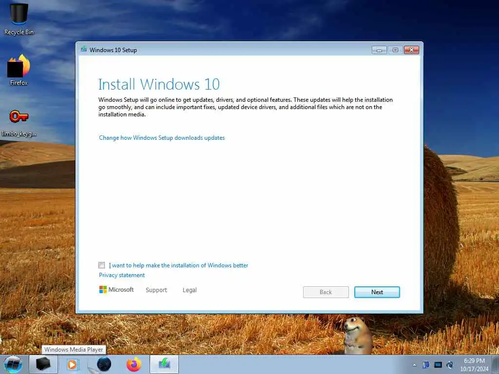This screenshot has width=499, height=374.
Task: Open the Privacy statement link
Action: click(x=121, y=275)
